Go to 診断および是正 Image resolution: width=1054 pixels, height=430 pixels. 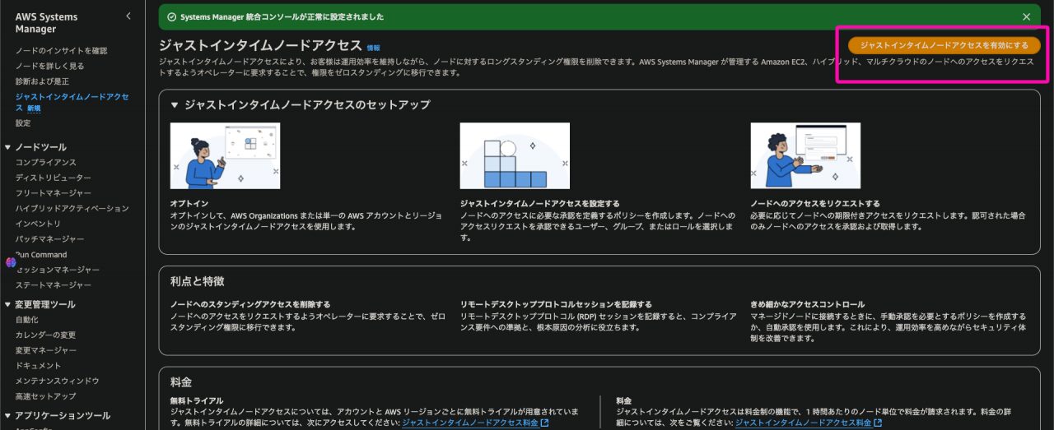click(42, 81)
